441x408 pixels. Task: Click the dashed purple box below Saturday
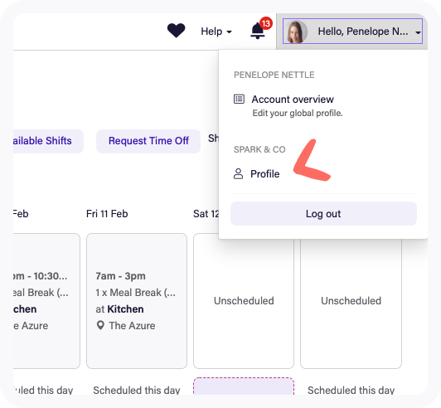pos(244,386)
